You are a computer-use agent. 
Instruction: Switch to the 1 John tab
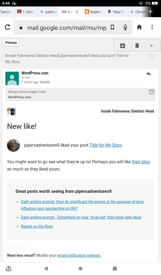[26, 12]
